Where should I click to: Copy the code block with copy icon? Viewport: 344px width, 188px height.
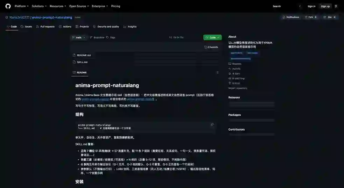pos(212,124)
